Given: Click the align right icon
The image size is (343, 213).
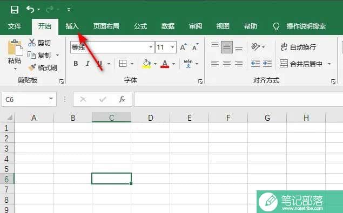Looking at the screenshot, I should click(x=239, y=64).
